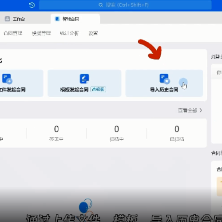Viewport: 222px width, 222px height.
Task: Click the 文件发起合同 card icon
Action: point(7,79)
